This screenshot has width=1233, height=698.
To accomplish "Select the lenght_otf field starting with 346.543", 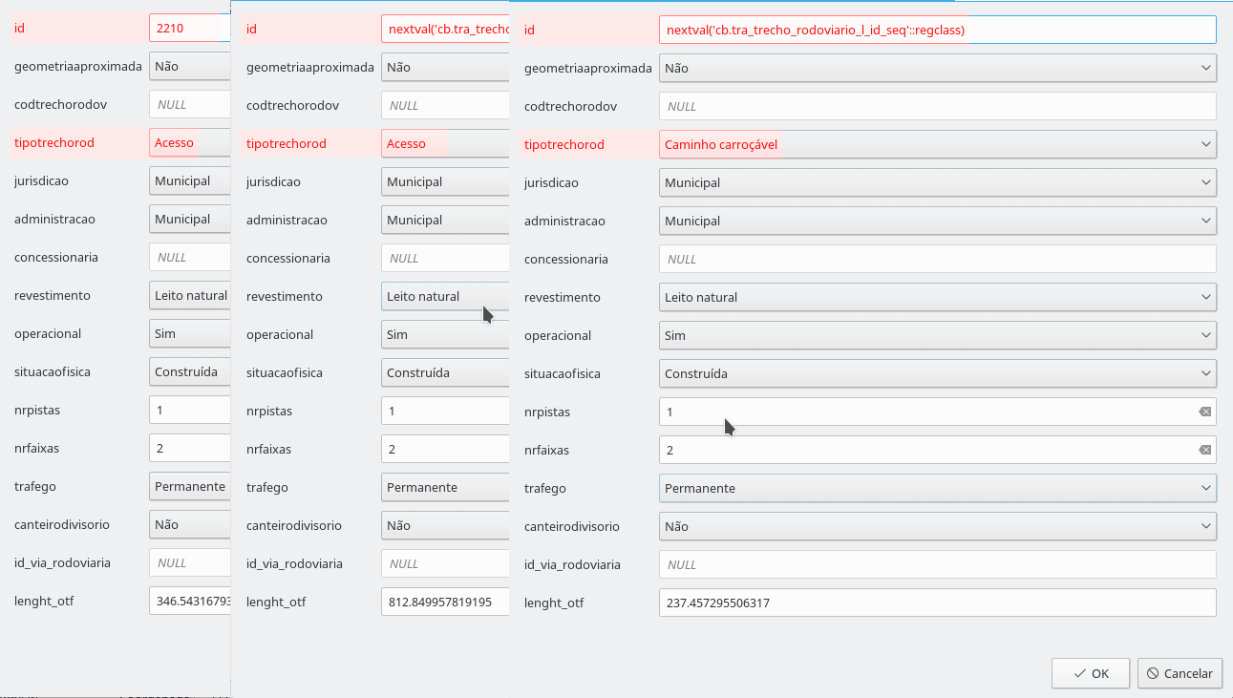I will coord(190,601).
